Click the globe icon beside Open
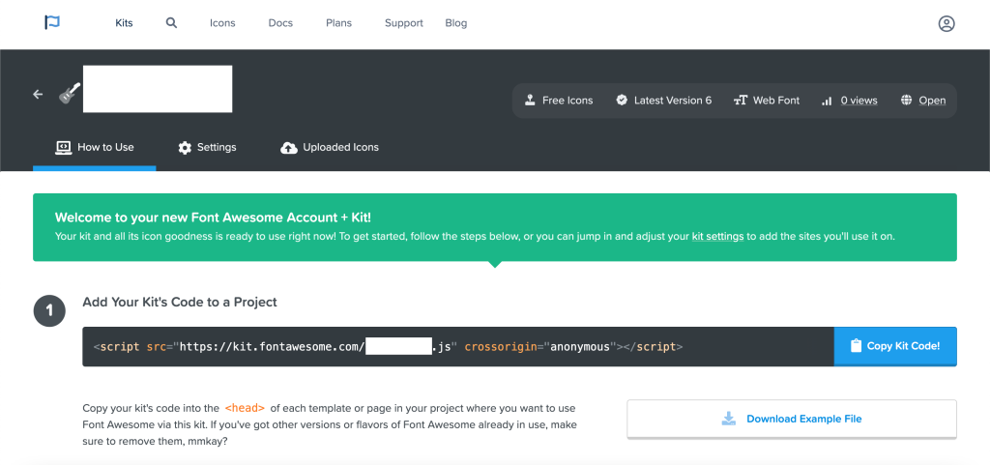 coord(907,101)
